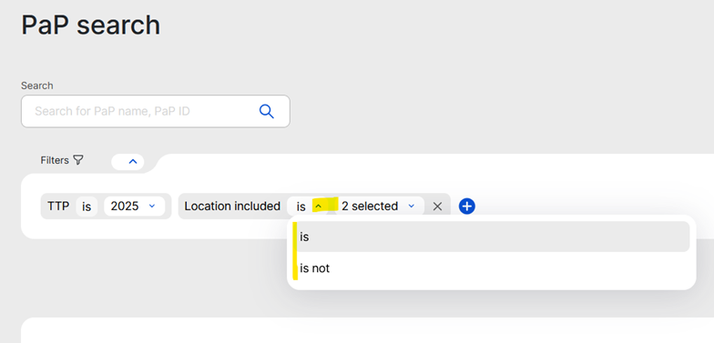Click the small chevron next to 2025
This screenshot has height=343, width=714.
pos(152,206)
